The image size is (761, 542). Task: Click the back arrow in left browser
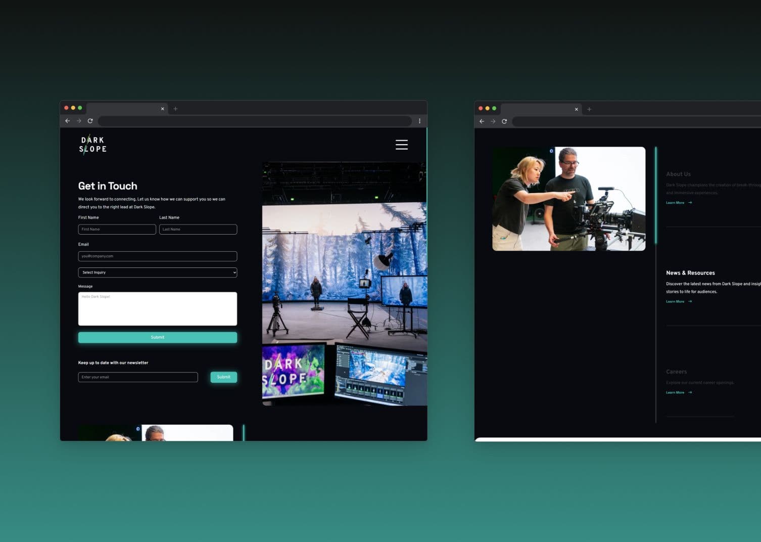68,121
